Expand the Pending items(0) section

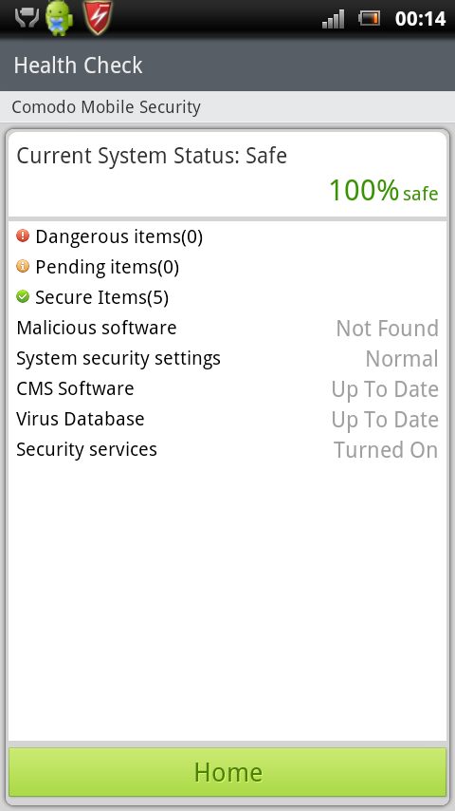[x=227, y=267]
